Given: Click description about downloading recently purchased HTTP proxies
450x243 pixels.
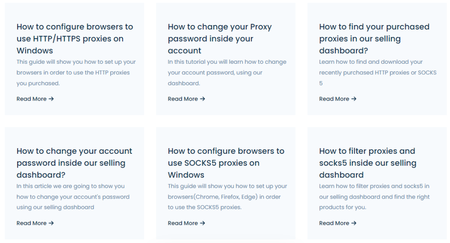Looking at the screenshot, I should point(377,73).
